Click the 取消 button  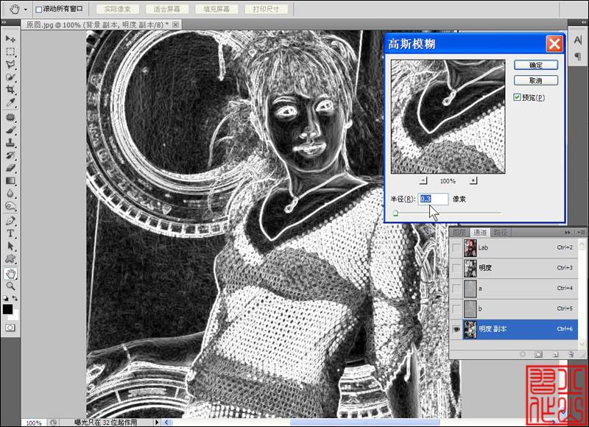point(536,80)
